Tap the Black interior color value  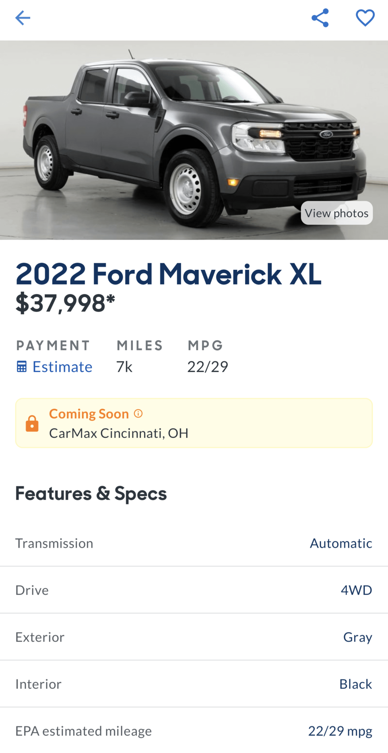[355, 684]
